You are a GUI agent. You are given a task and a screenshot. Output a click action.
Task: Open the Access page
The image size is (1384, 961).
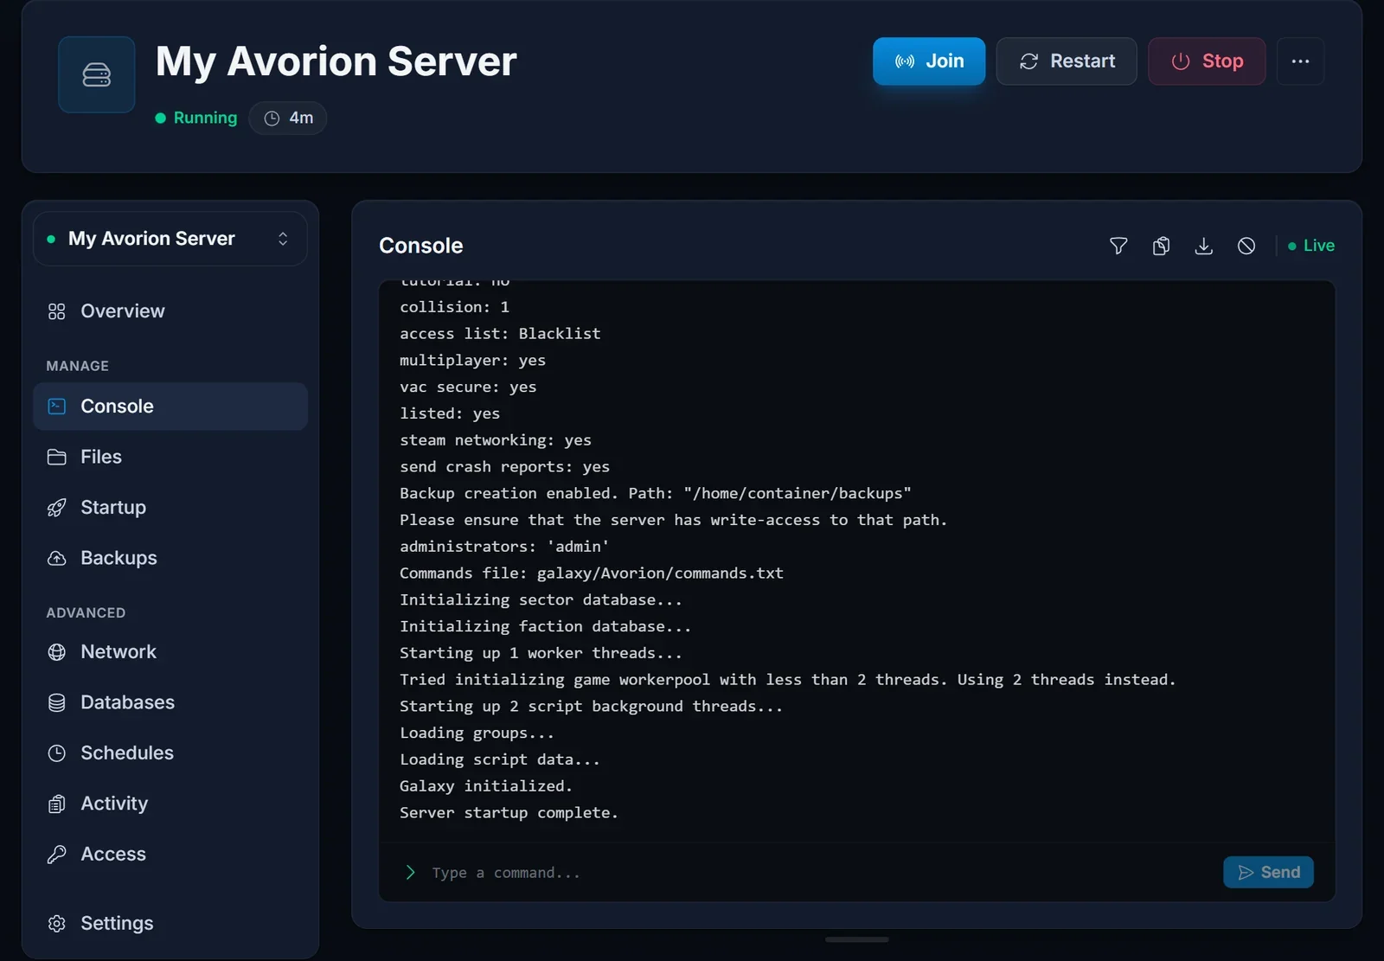[x=170, y=855]
